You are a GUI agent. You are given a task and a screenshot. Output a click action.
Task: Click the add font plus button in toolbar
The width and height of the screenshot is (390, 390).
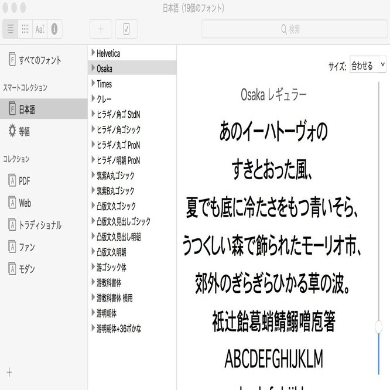coord(101,29)
